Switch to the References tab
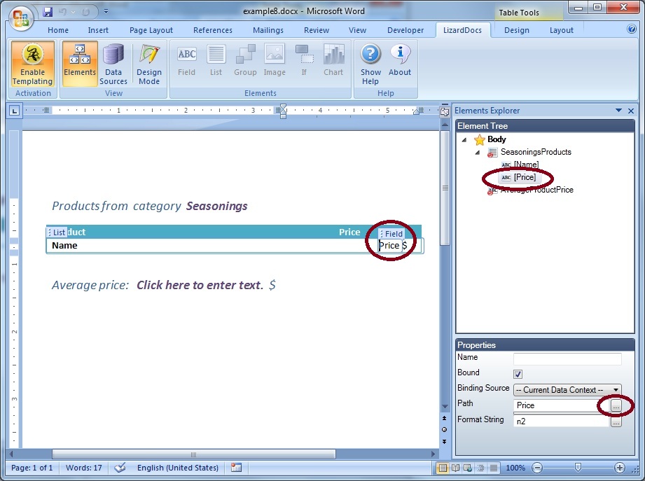Image resolution: width=645 pixels, height=481 pixels. pyautogui.click(x=213, y=30)
